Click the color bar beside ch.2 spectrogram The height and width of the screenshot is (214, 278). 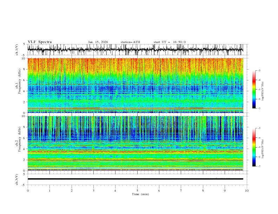tap(254, 147)
